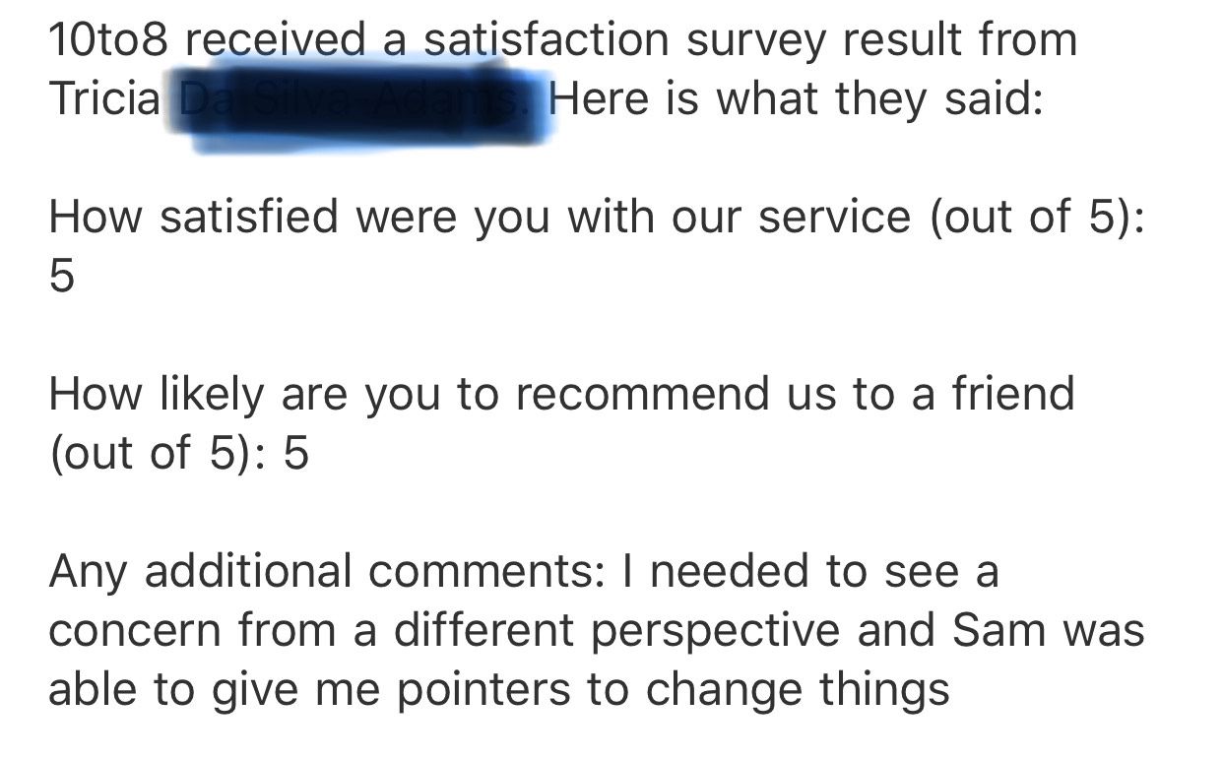
Task: Click the "Any additional comments:" label
Action: [x=327, y=572]
